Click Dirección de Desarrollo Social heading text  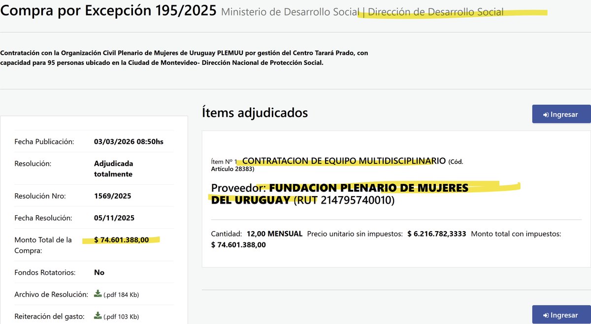coord(436,12)
